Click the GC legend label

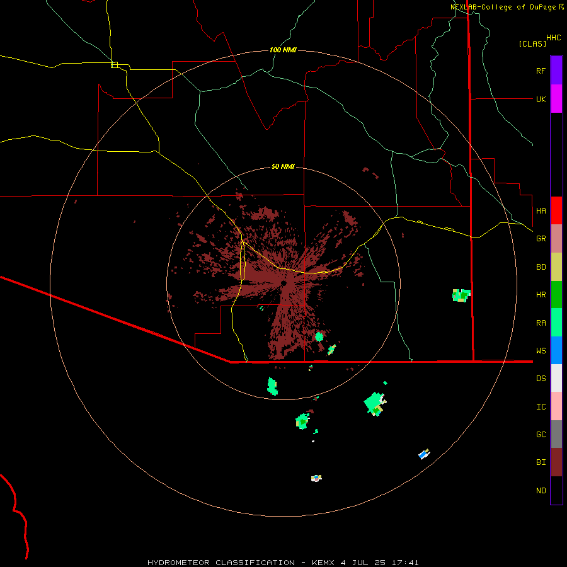pos(541,435)
